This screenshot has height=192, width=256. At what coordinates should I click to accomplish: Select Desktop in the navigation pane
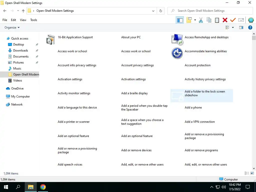pyautogui.click(x=18, y=44)
